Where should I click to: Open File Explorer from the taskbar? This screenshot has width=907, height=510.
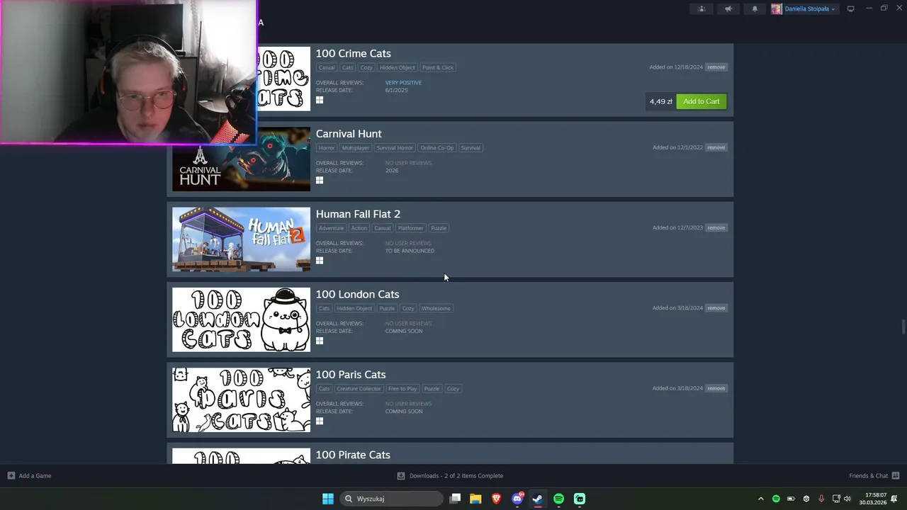(x=475, y=499)
